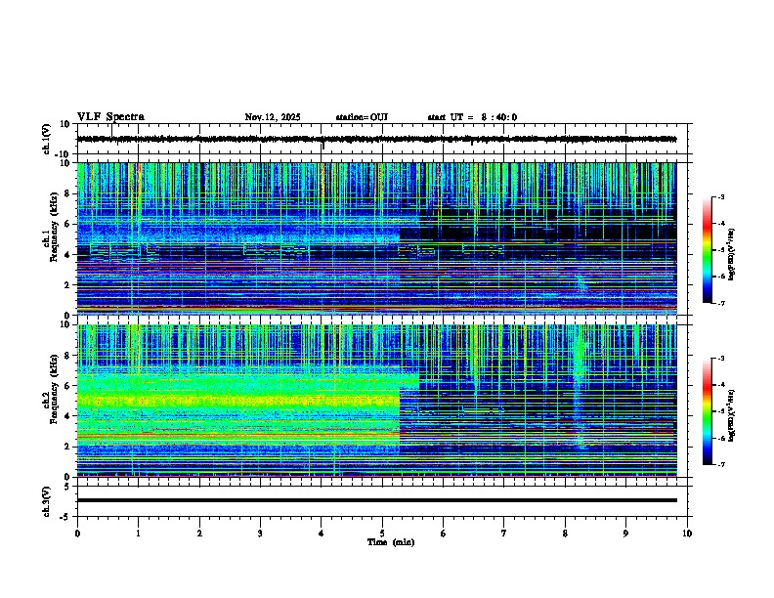Click the "10" at the time axis end
Viewport: 774px width, 598px height.
[687, 534]
